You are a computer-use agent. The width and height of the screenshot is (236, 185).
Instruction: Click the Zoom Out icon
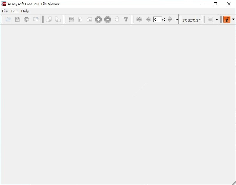(x=107, y=19)
